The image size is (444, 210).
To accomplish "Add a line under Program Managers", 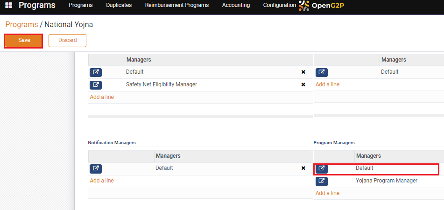I will (x=327, y=193).
